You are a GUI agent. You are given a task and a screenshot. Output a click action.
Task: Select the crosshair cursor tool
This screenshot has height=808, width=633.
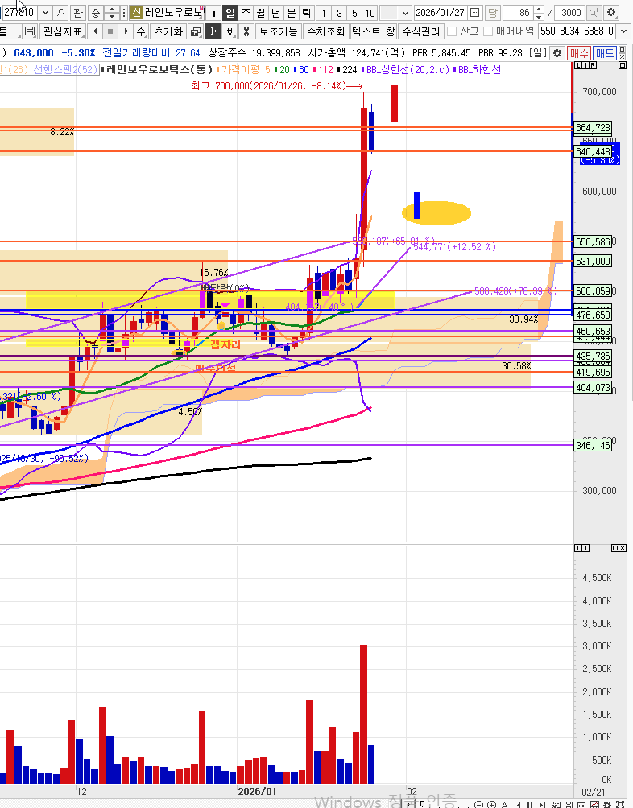[213, 31]
